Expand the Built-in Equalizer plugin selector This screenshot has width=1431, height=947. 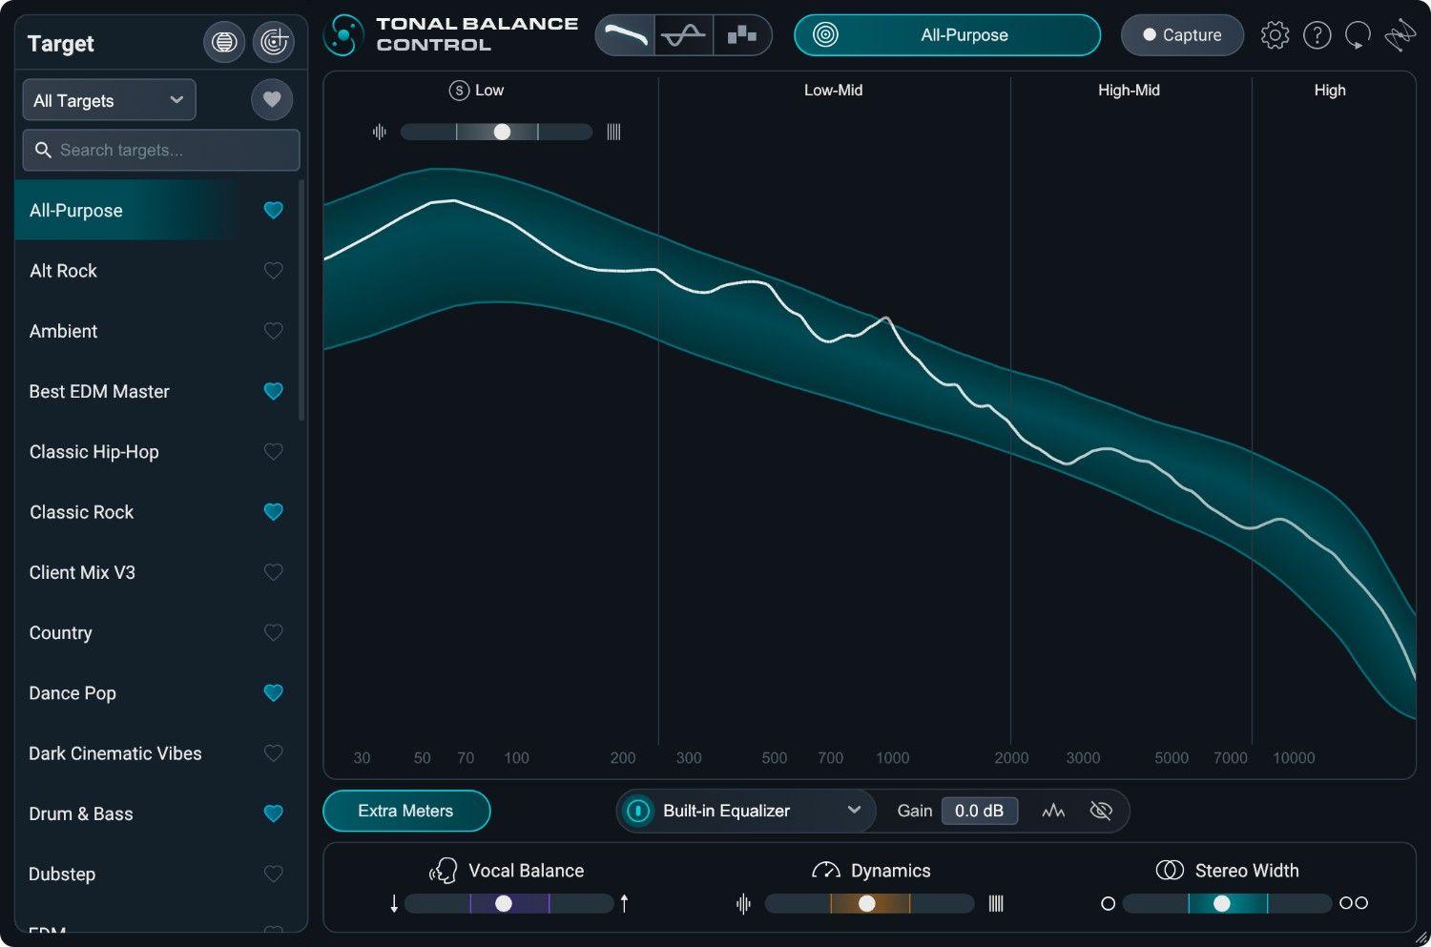854,811
